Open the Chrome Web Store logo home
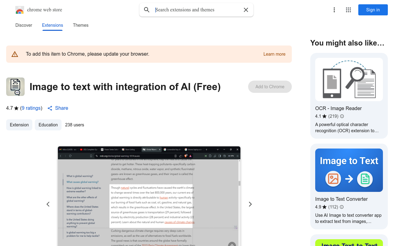394x246 pixels. [x=39, y=10]
